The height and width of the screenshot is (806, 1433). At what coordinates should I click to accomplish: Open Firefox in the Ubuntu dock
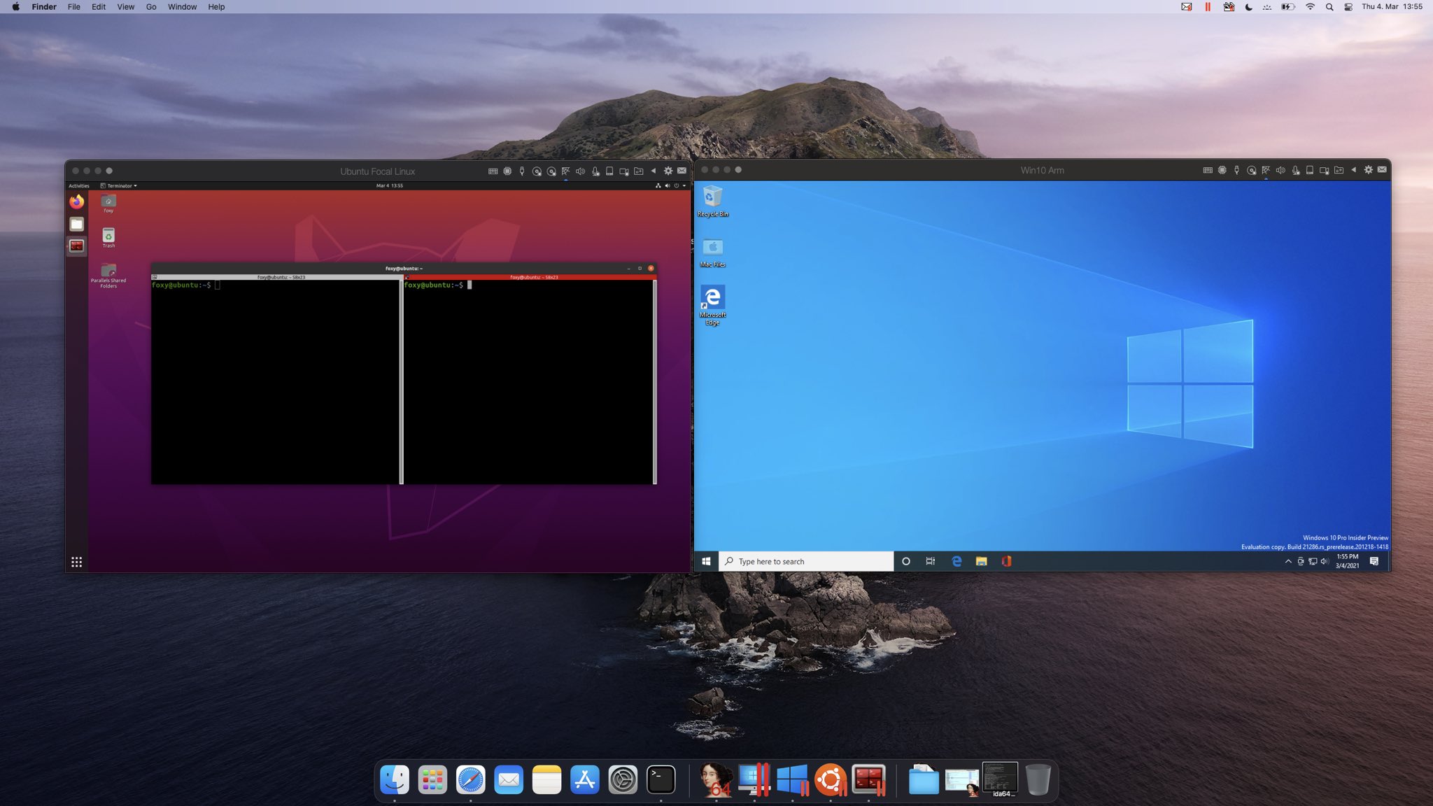(77, 201)
